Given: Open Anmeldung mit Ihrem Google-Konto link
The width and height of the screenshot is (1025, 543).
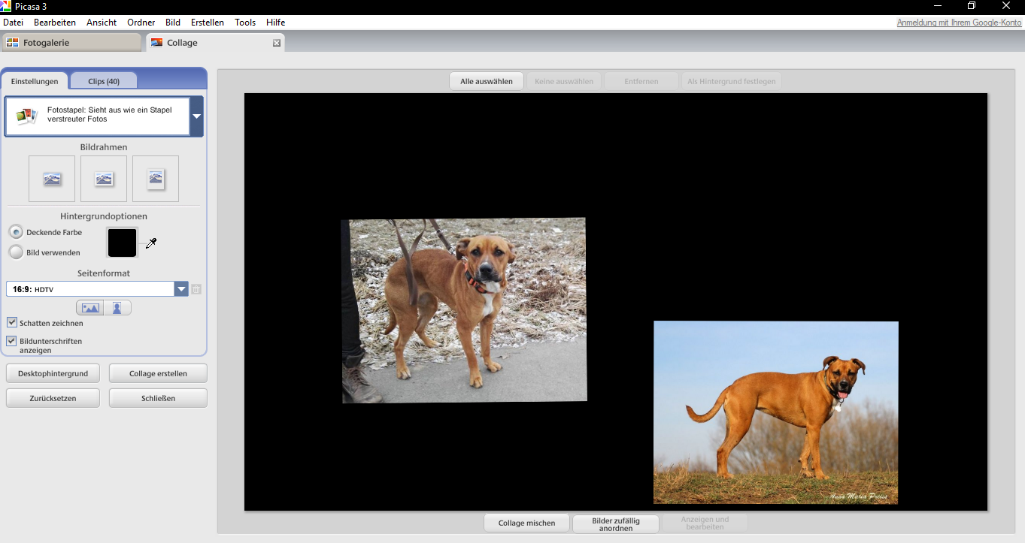Looking at the screenshot, I should 959,23.
